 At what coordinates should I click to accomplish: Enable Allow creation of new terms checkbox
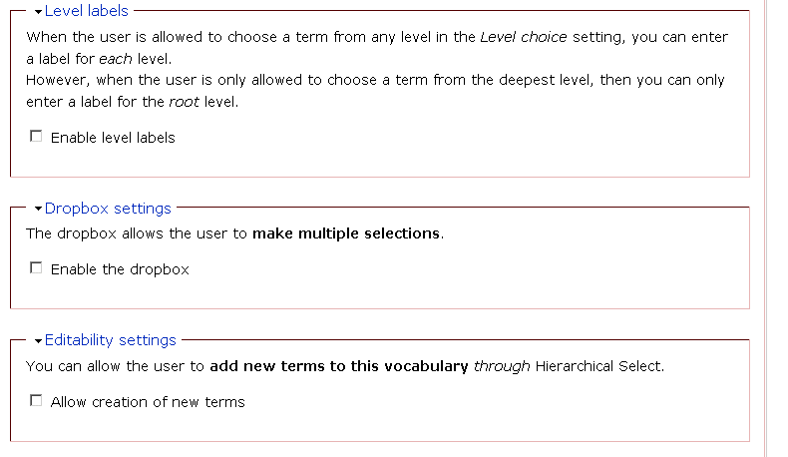click(36, 401)
